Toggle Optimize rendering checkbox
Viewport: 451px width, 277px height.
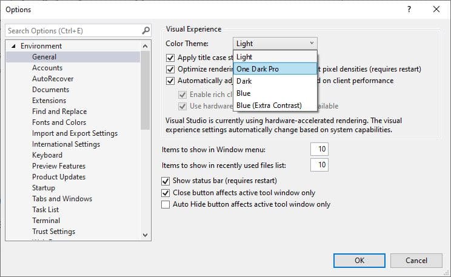pyautogui.click(x=170, y=69)
